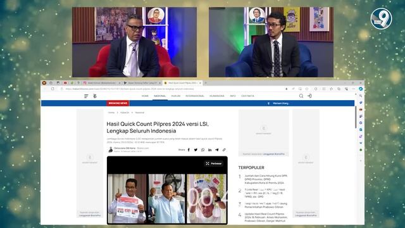Click the news ticker text in blue bar
The width and height of the screenshot is (405, 228).
coord(280,103)
